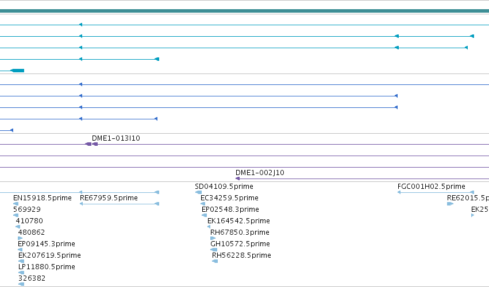
Task: Click the RE62015.5prime label
Action: (x=468, y=198)
